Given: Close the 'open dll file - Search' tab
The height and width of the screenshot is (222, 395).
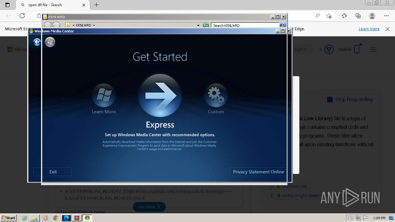Looking at the screenshot, I should (84, 5).
